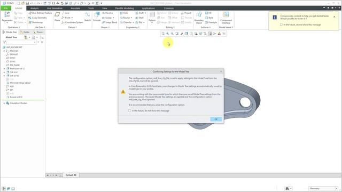Viewport: 342px width, 192px height.
Task: Select User-Defined Feature
Action: pos(40,13)
